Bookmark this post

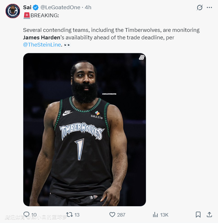(198, 215)
